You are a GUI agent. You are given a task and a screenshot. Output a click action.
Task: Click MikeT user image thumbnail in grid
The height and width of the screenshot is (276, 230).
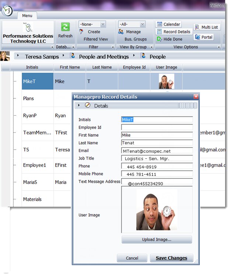click(x=167, y=81)
